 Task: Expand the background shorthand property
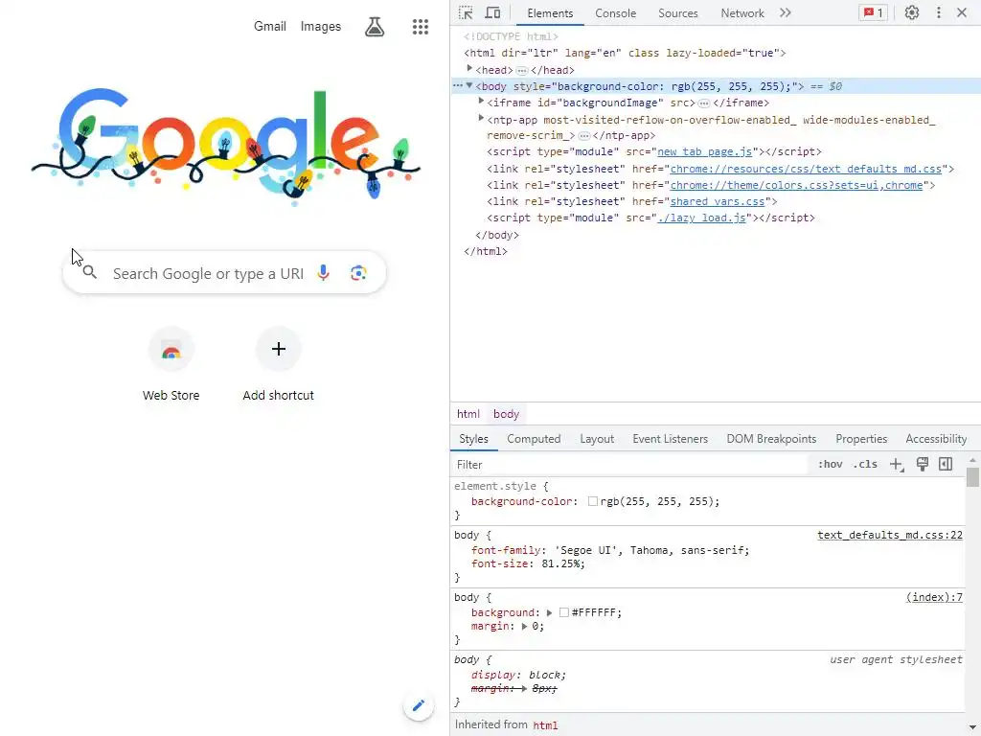[x=549, y=612]
